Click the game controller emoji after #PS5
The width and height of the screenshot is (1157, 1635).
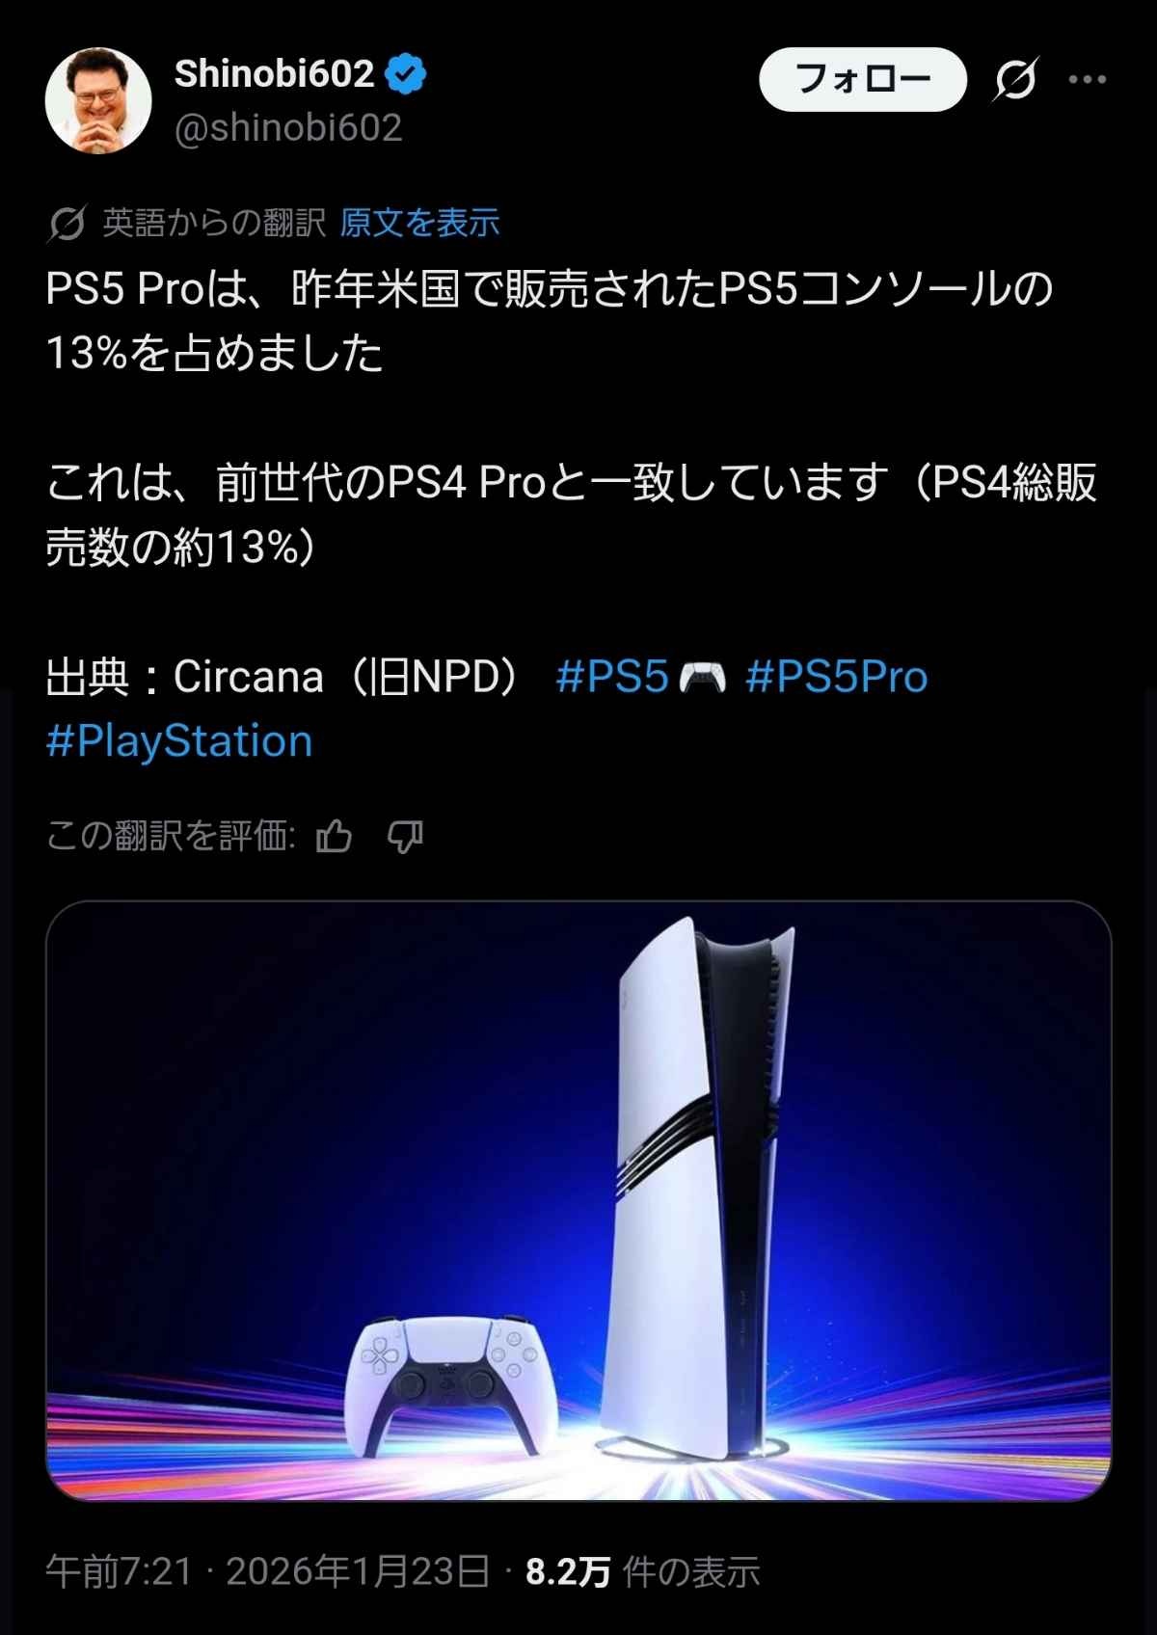click(x=703, y=678)
